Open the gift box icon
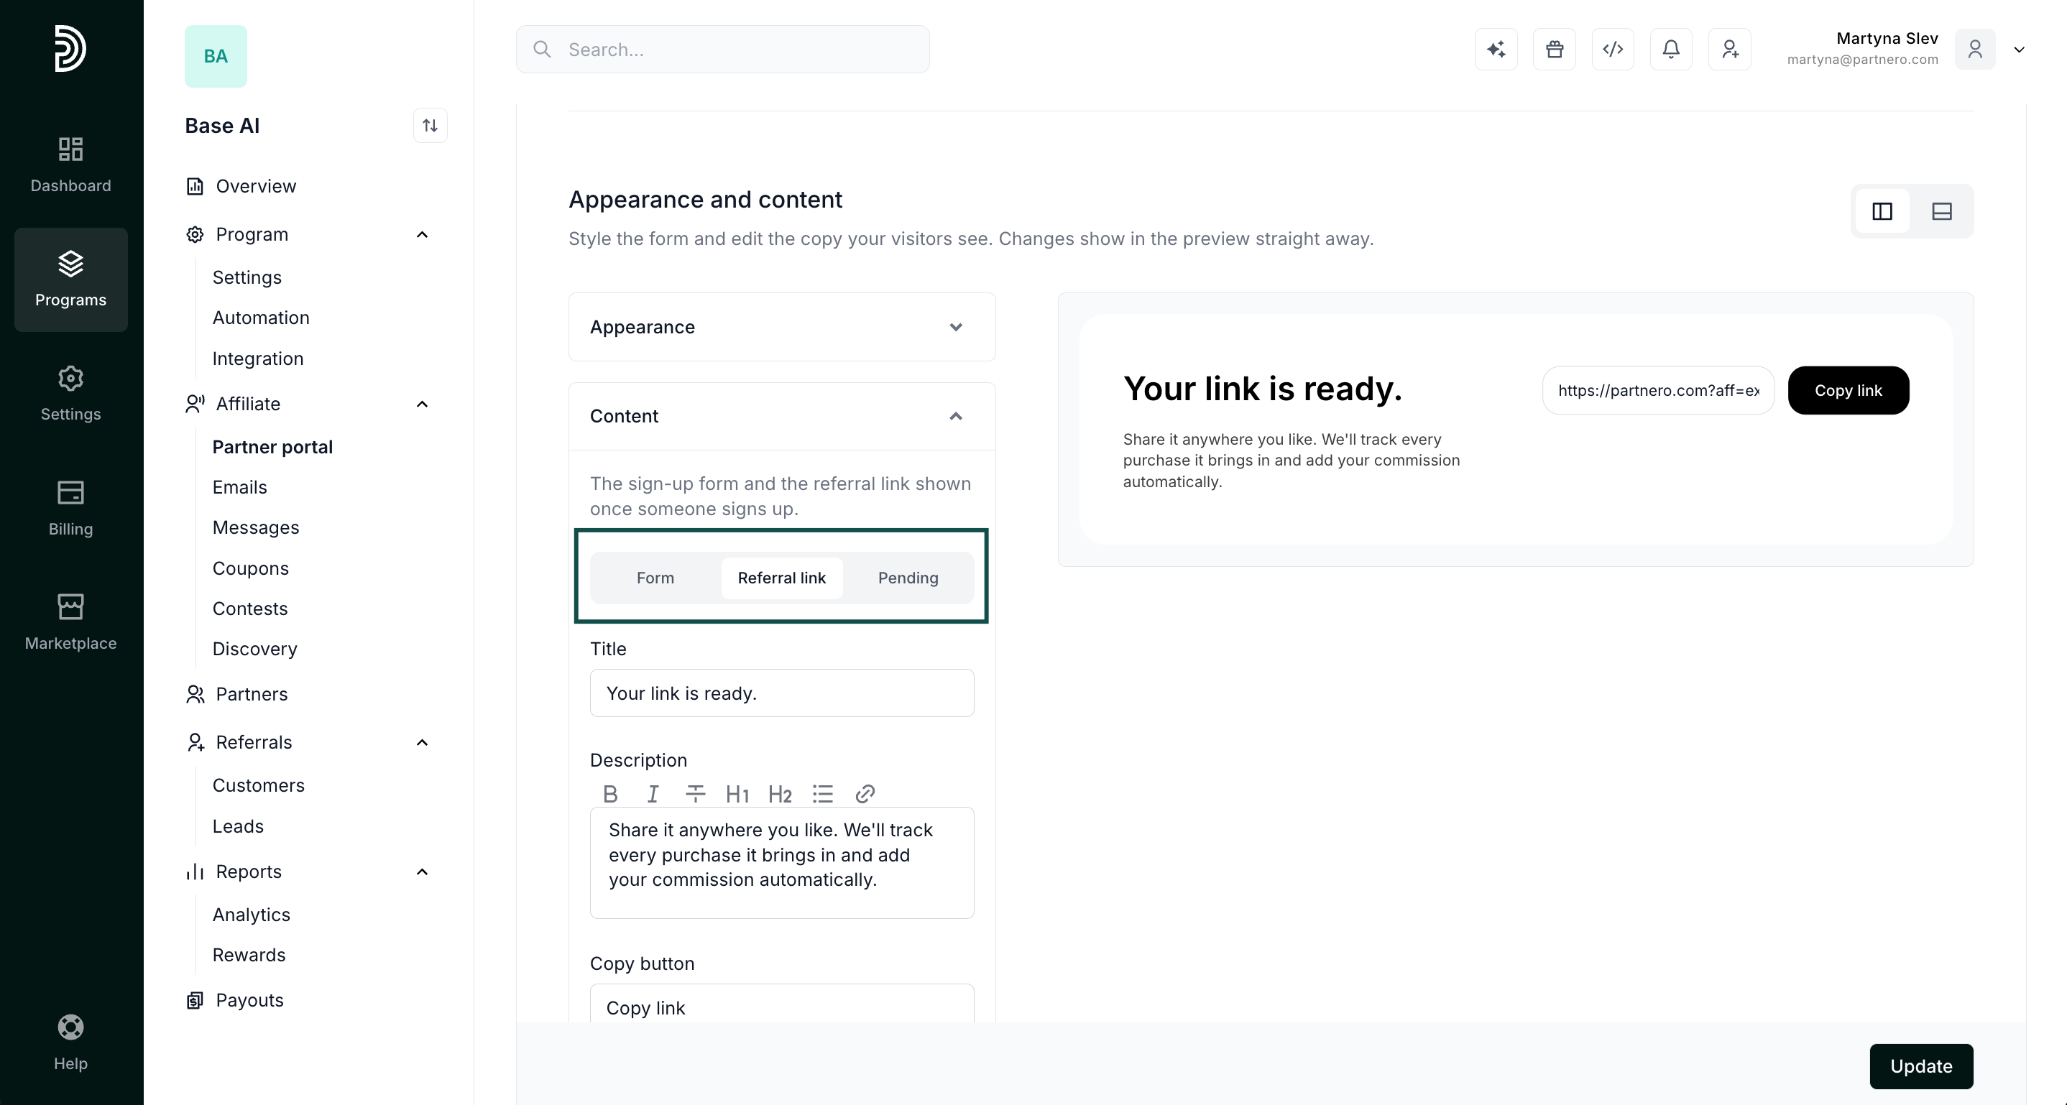Viewport: 2067px width, 1105px height. coord(1555,50)
